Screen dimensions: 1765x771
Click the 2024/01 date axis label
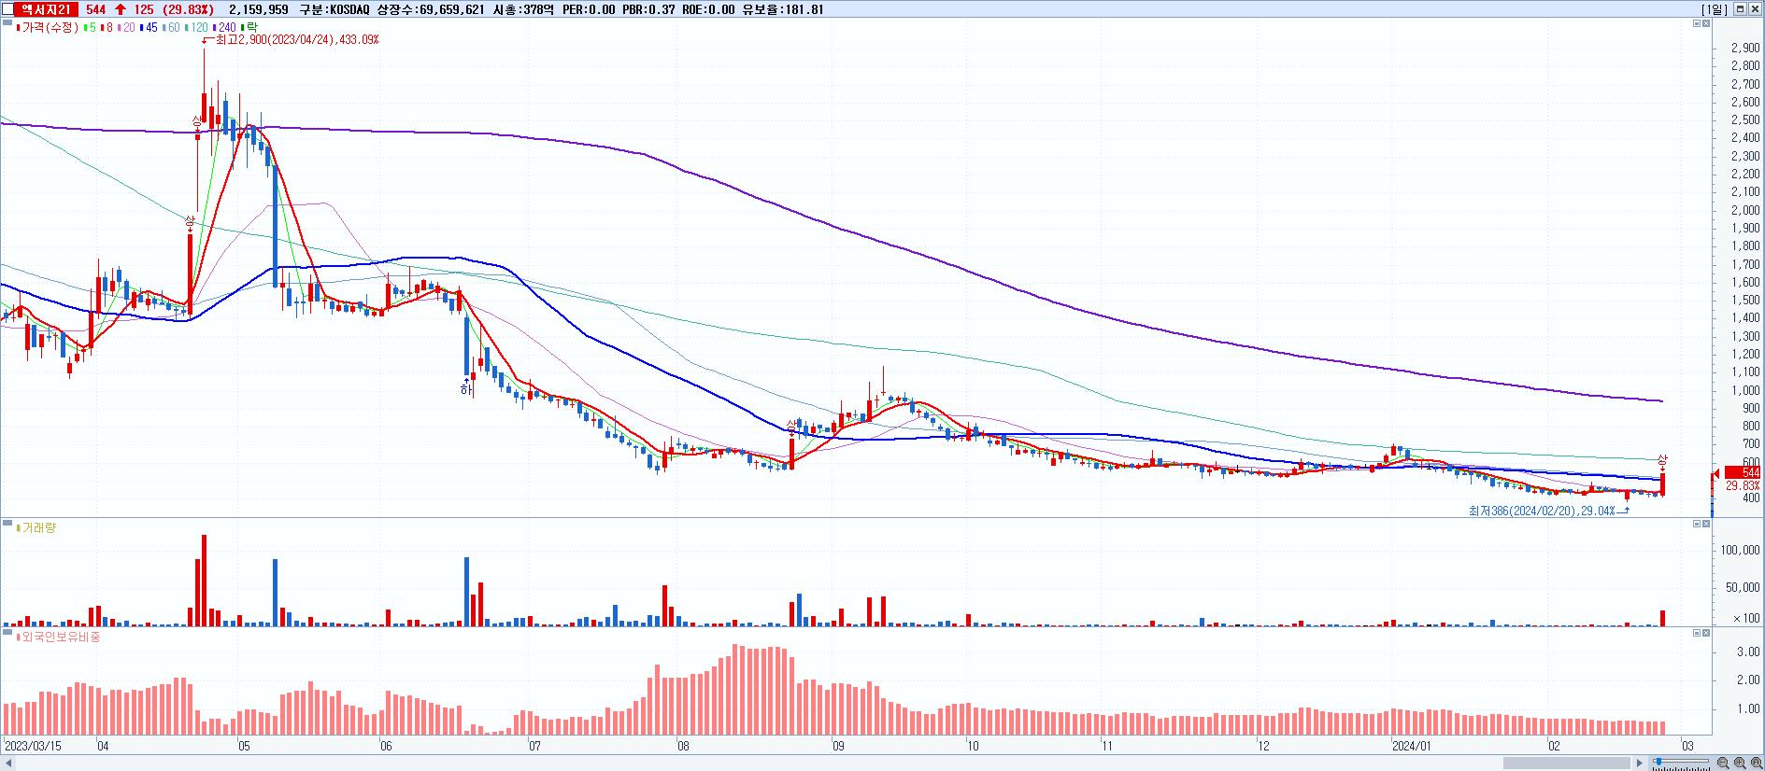point(1411,746)
